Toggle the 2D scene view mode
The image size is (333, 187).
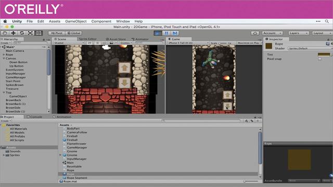tap(89, 43)
